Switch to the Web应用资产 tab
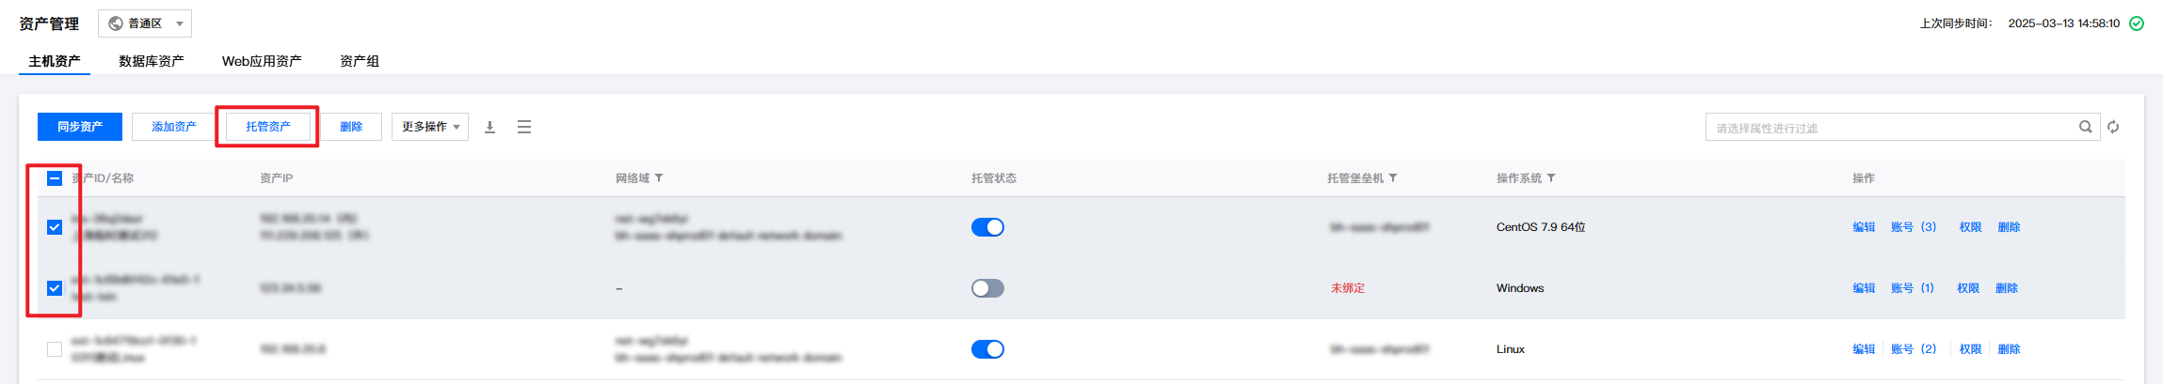 pos(262,61)
